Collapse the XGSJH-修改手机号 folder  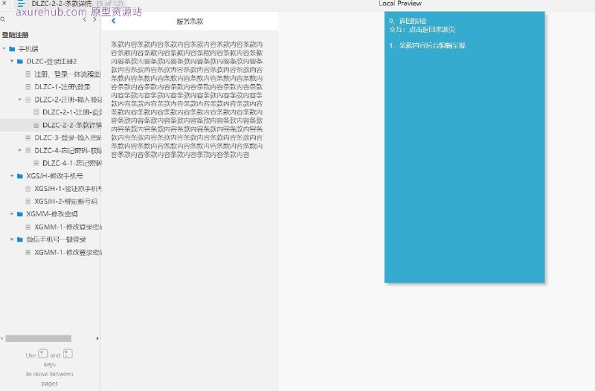(x=12, y=175)
